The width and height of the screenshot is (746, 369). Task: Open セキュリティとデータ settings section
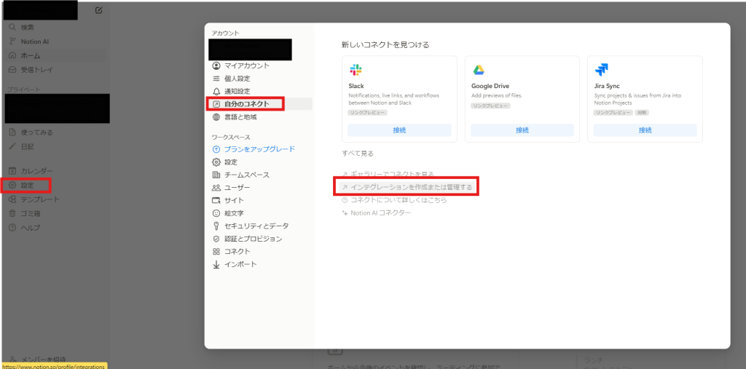(x=256, y=226)
